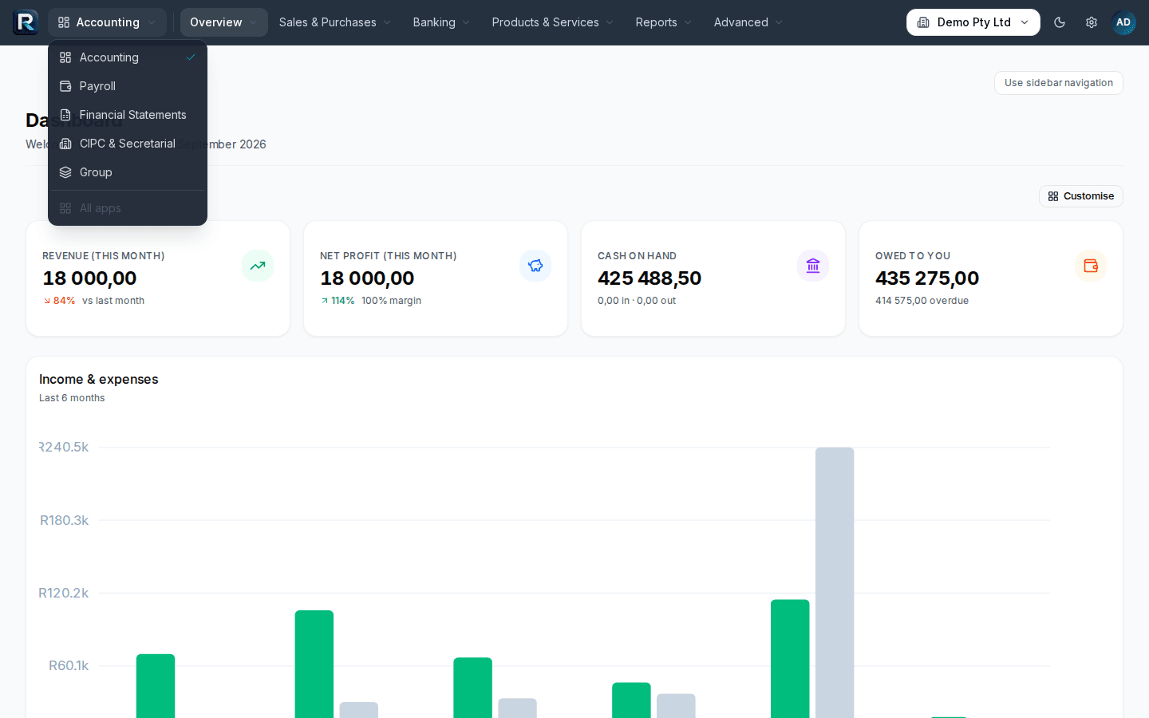Open the Advanced dropdown
The width and height of the screenshot is (1149, 718).
(748, 22)
